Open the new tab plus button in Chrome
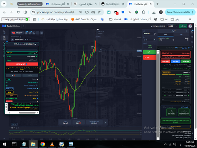The height and width of the screenshot is (148, 197). pyautogui.click(x=158, y=4)
